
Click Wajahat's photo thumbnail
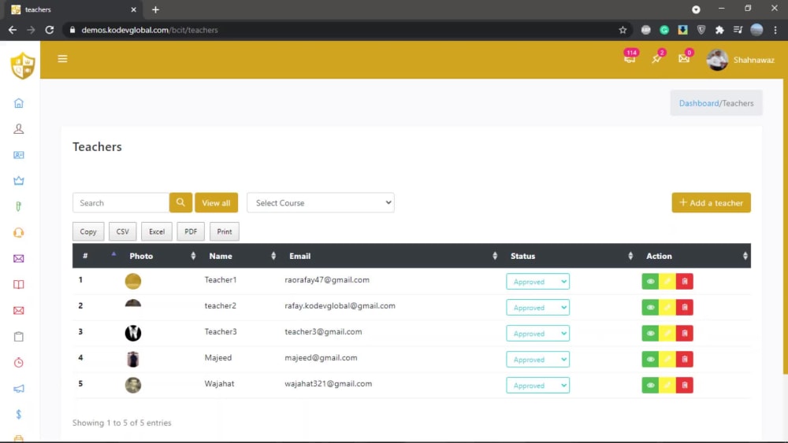coord(133,386)
